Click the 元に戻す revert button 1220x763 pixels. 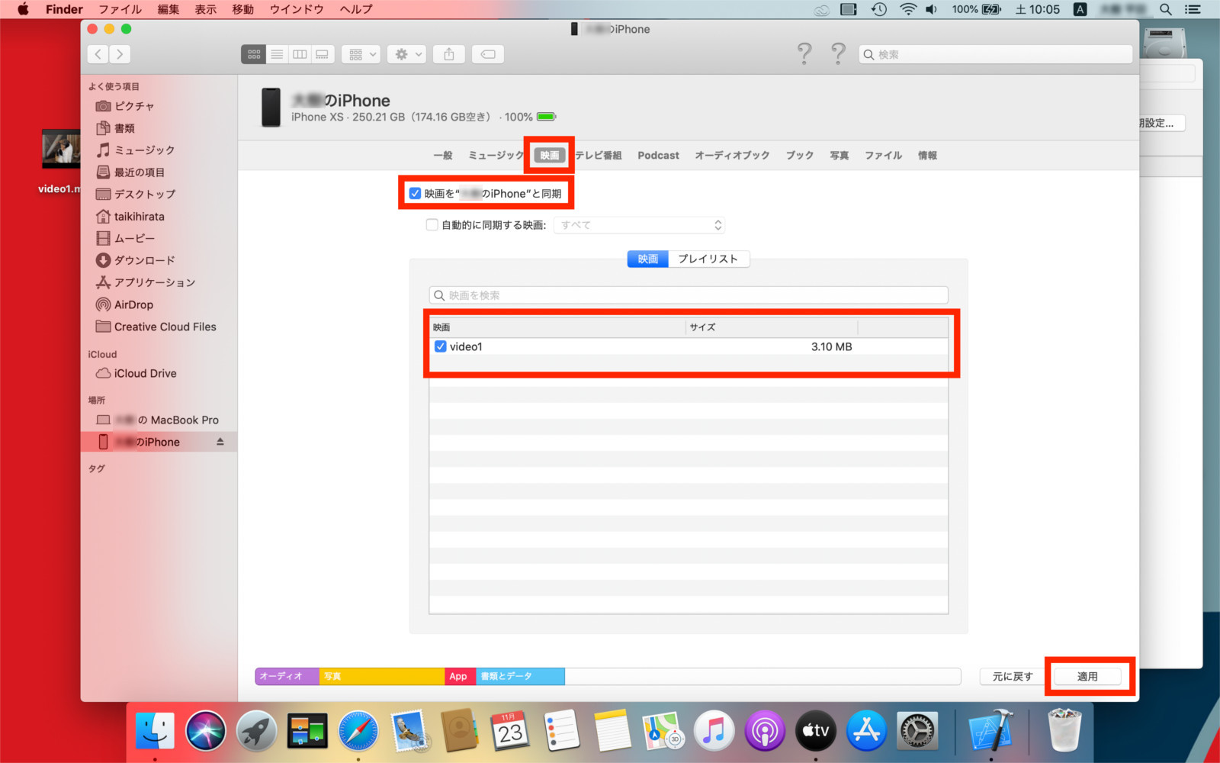1013,677
